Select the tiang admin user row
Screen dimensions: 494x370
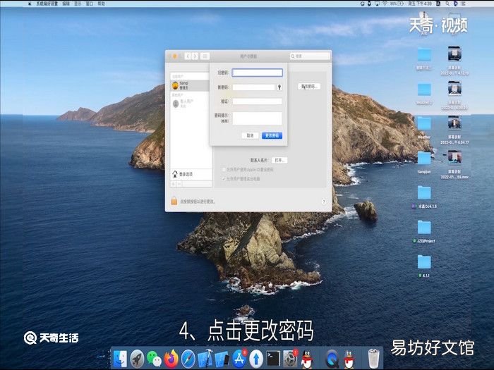tap(190, 85)
